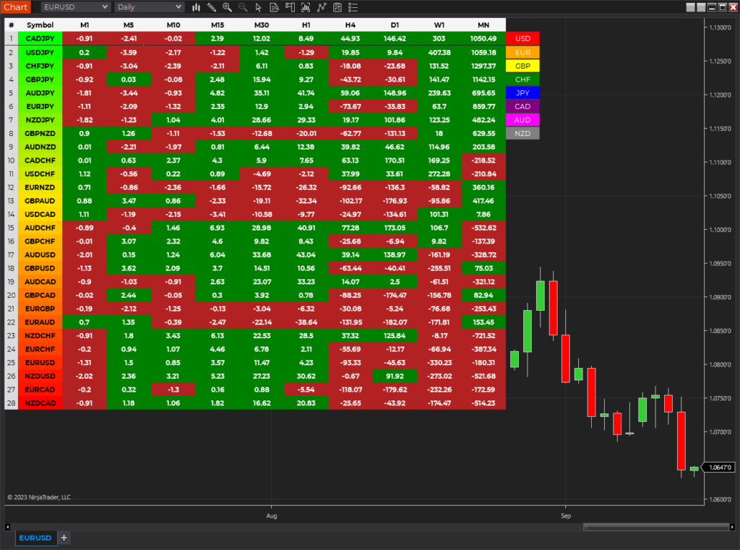Open the Indicators dialog icon
Screen dimensions: 740x550
pos(306,7)
